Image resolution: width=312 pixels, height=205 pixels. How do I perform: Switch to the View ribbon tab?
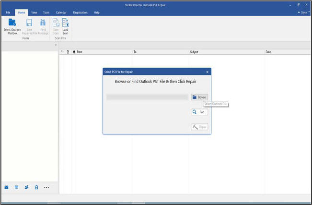click(34, 12)
